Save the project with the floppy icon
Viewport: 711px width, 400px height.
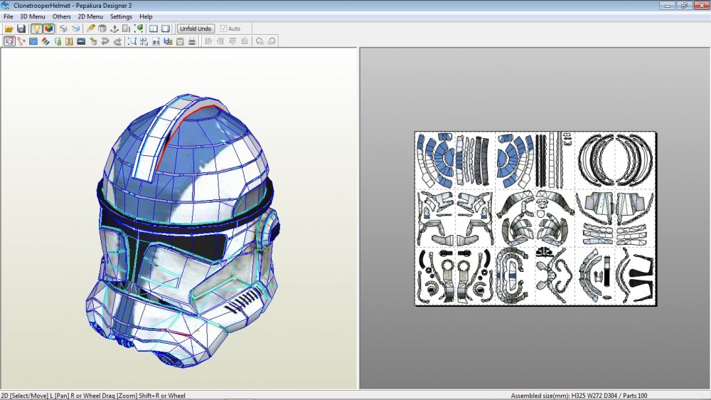(x=21, y=28)
